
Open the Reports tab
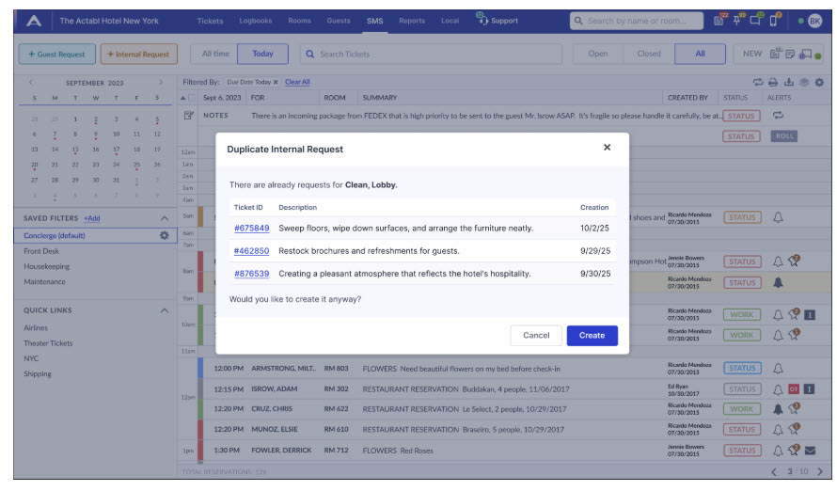click(x=412, y=21)
